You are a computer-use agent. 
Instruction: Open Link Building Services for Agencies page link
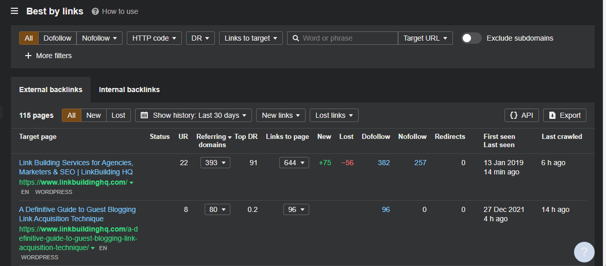[76, 167]
